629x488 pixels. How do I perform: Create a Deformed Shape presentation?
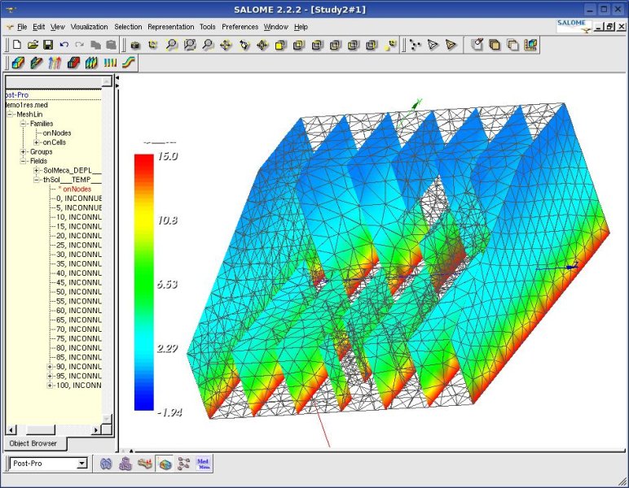coord(36,63)
